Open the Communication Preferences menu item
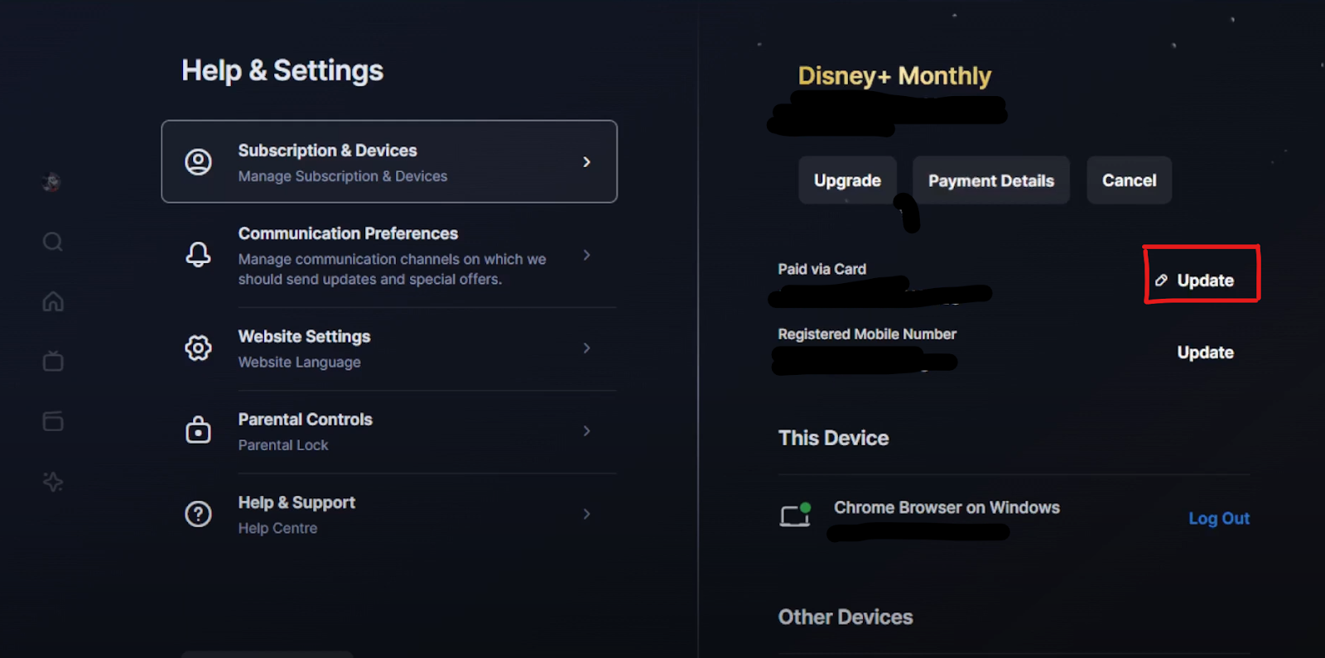1325x658 pixels. (389, 255)
